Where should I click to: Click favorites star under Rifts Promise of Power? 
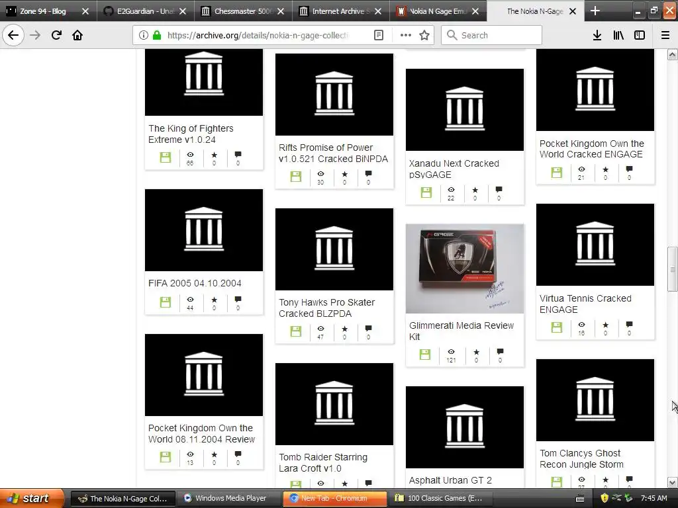344,174
